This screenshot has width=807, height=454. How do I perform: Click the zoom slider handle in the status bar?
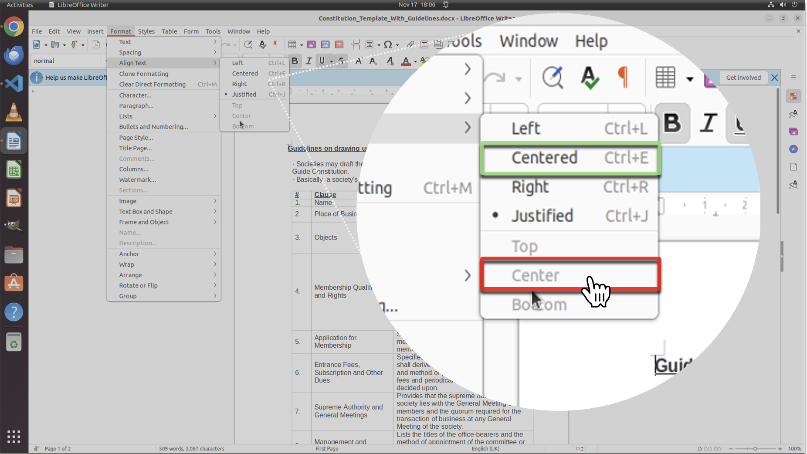coord(755,449)
